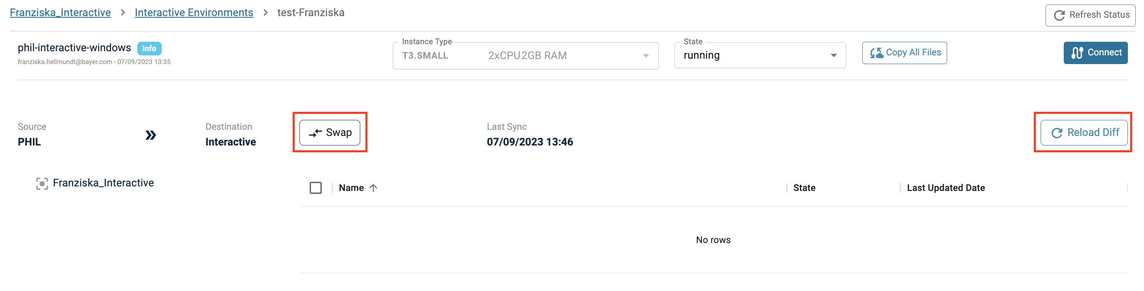Click the Swap source and destination button
Screen dimensions: 1144x291
330,132
